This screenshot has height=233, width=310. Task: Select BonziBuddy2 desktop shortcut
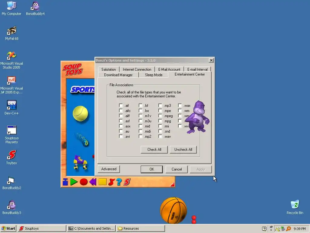[x=12, y=183]
